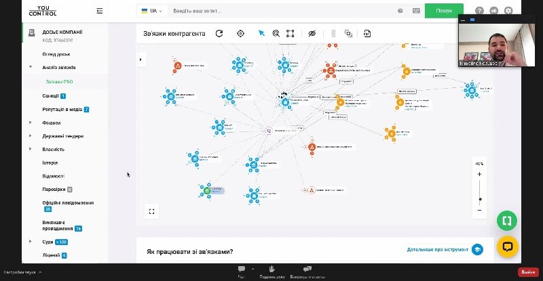Open the green floating book button

pos(507,221)
